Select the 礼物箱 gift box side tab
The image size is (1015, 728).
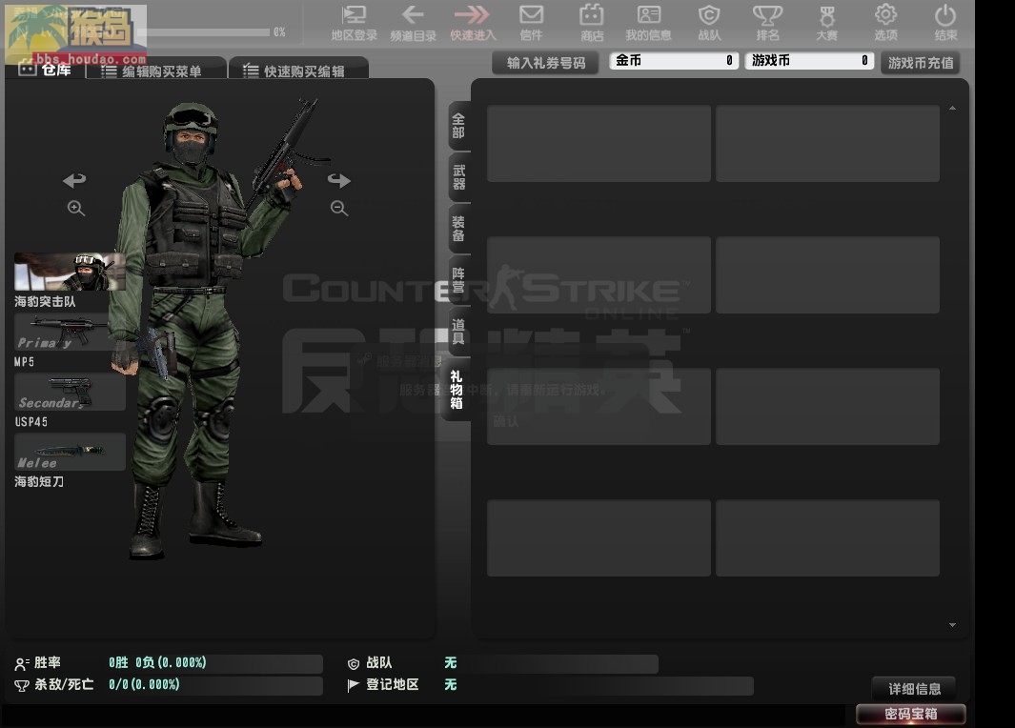(457, 390)
